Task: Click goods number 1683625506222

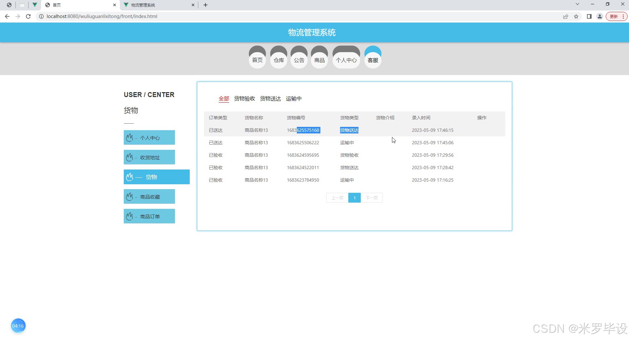Action: (x=303, y=143)
